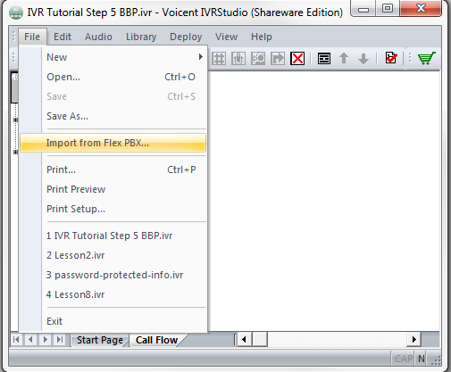Click the last tab navigation arrow

tap(60, 339)
